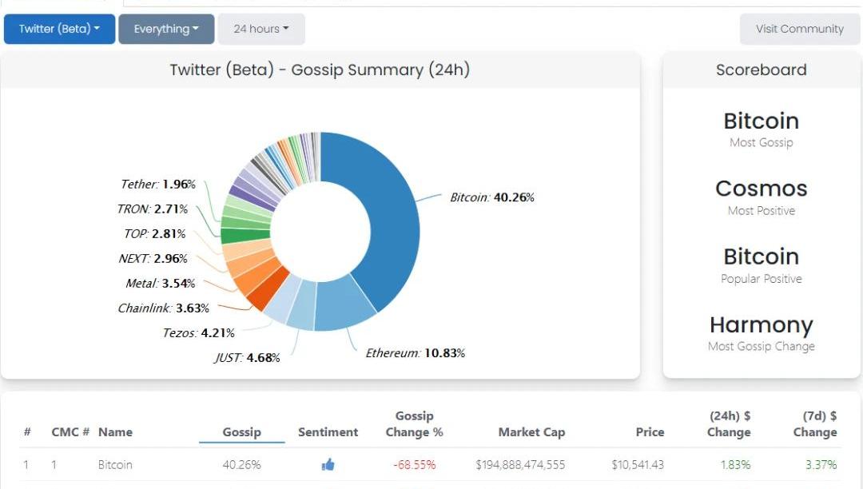This screenshot has height=489, width=863.
Task: Open the 24 hours time range dropdown
Action: (260, 29)
